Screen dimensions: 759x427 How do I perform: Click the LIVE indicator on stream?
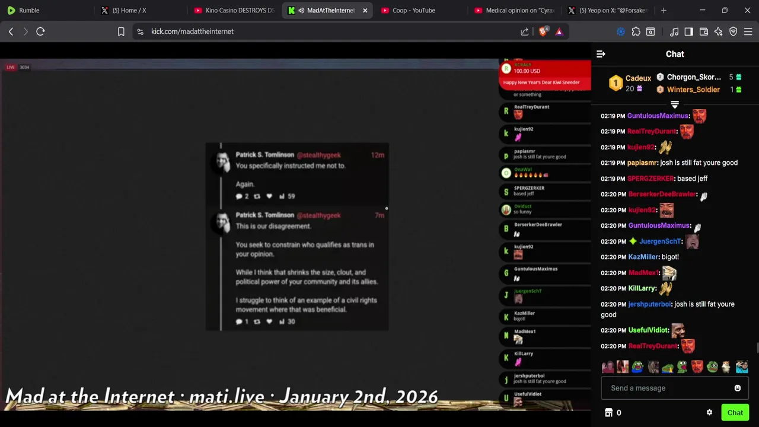[x=11, y=67]
